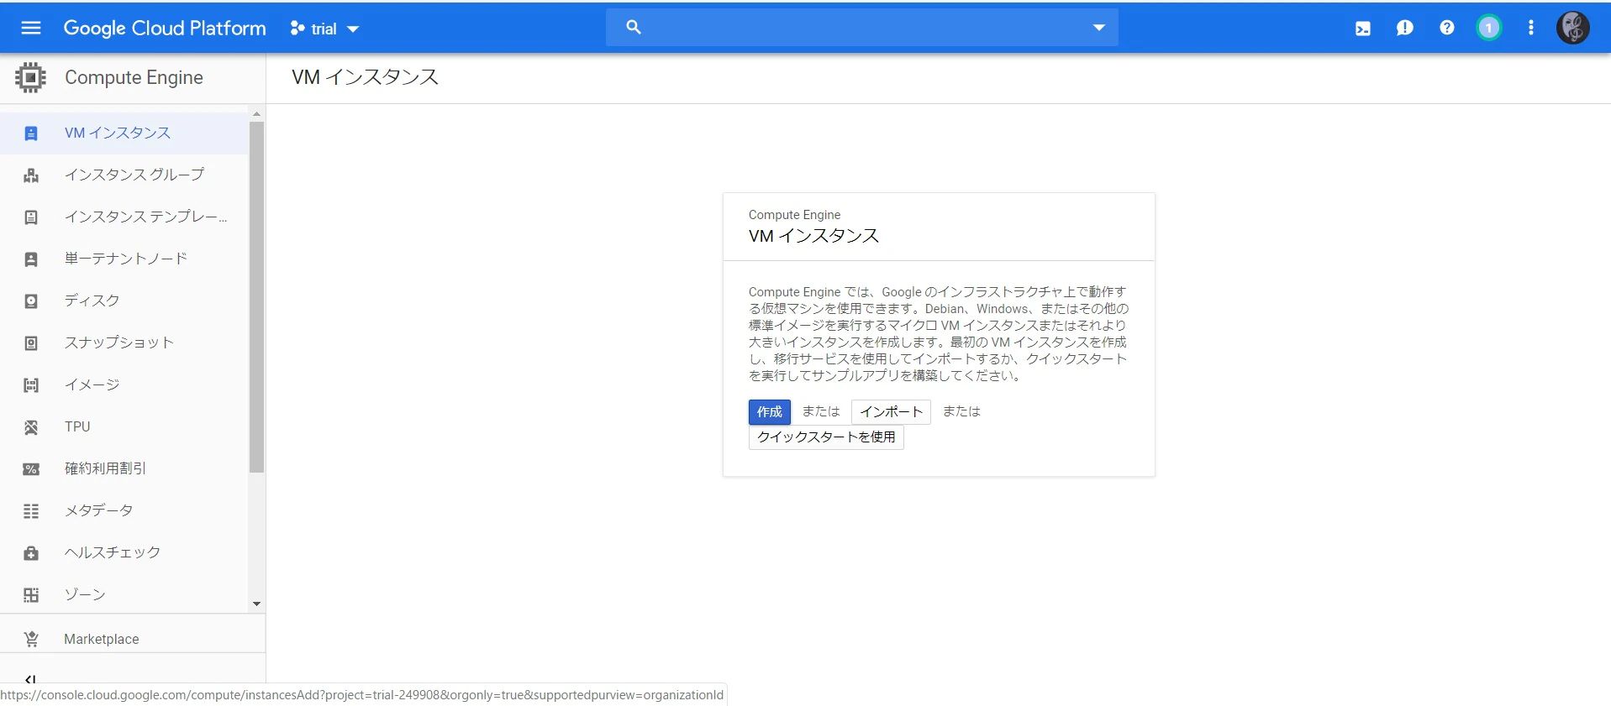Click the card's VM インスタンス heading
This screenshot has height=706, width=1611.
813,236
